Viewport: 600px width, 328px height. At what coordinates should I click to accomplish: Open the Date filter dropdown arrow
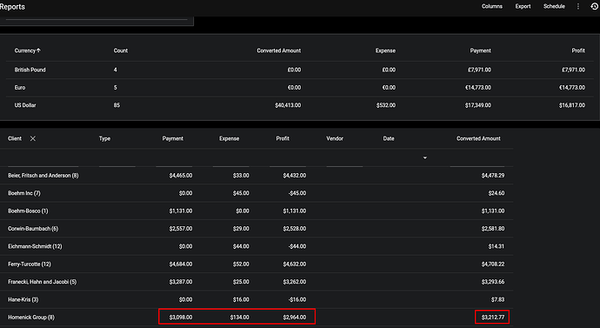tap(424, 157)
